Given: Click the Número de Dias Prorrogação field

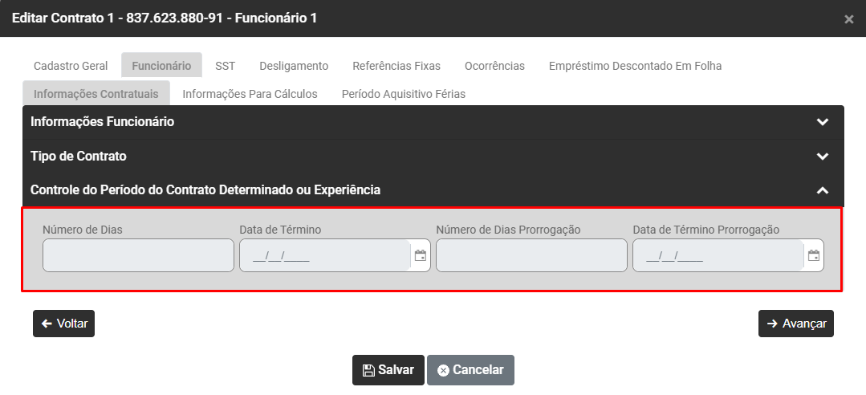Looking at the screenshot, I should 531,256.
